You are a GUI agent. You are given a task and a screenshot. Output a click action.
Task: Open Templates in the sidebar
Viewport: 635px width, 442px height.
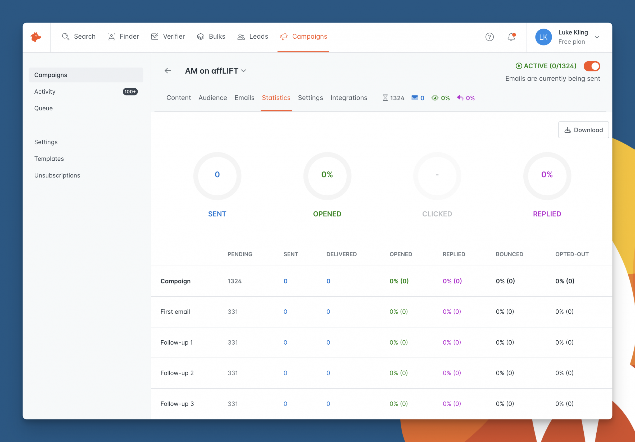(x=49, y=159)
